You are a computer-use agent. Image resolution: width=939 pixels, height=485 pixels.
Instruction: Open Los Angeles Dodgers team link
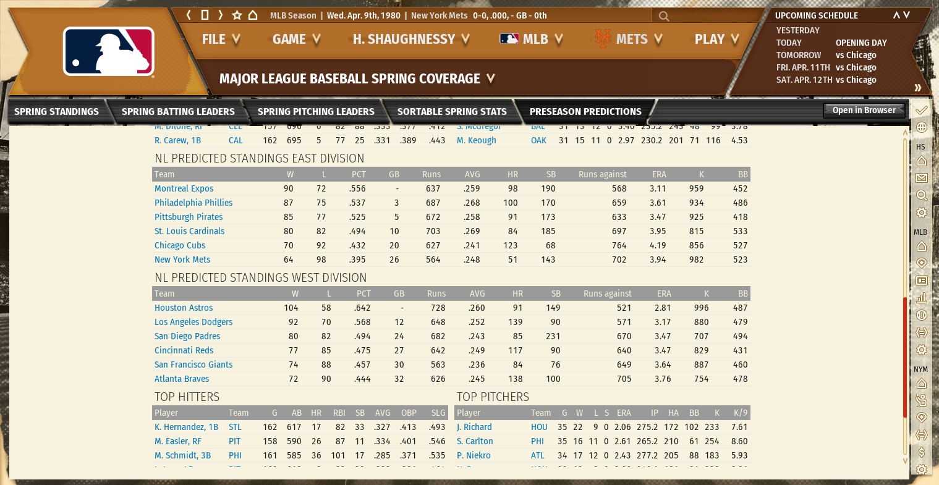coord(193,322)
